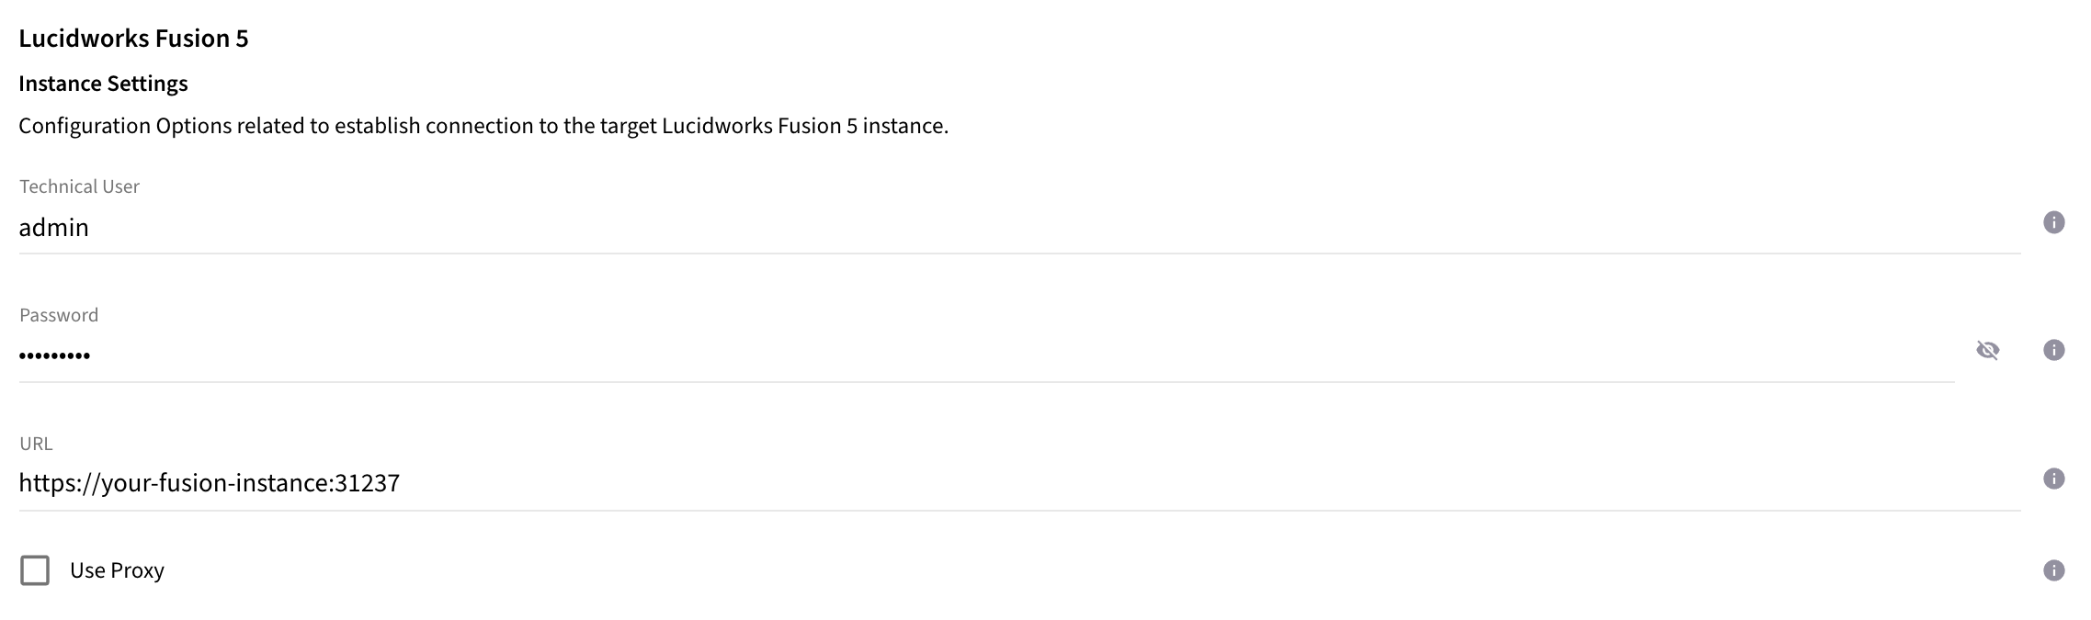Click the admin username text value
Viewport: 2091px width, 620px height.
tap(53, 227)
